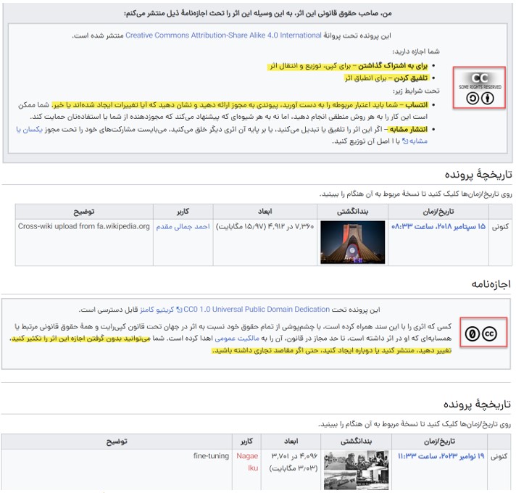Click highlighted برای به اشتراک گذاشتن bullet

coord(349,66)
